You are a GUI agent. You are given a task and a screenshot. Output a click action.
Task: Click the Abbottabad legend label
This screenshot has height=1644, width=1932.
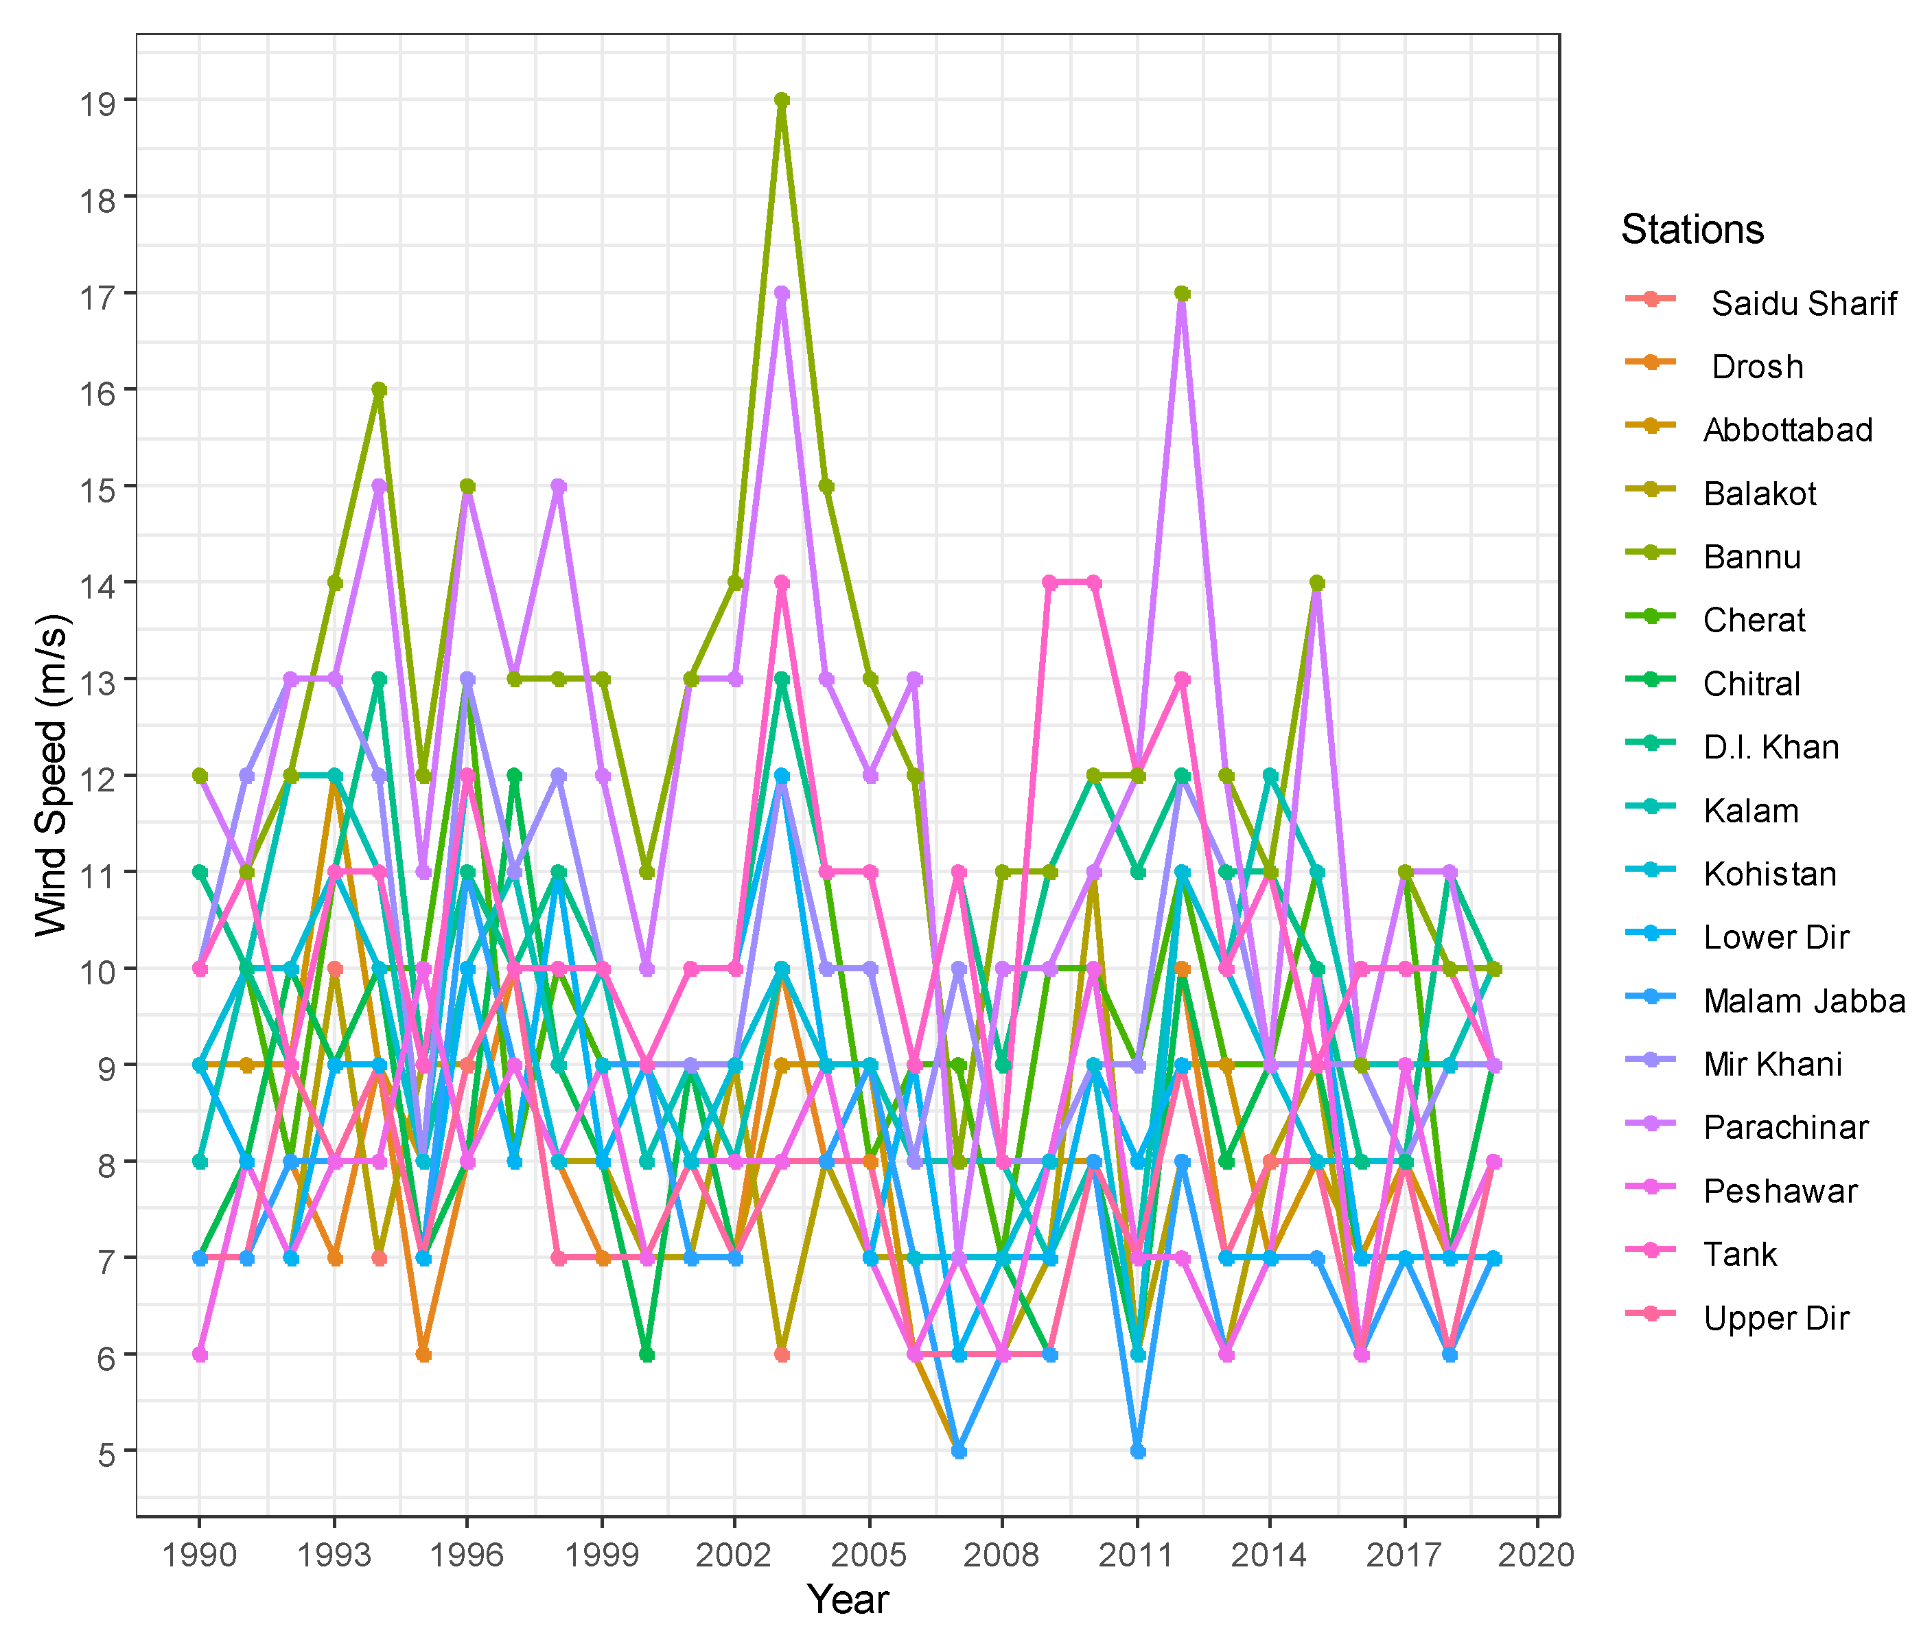click(1788, 430)
